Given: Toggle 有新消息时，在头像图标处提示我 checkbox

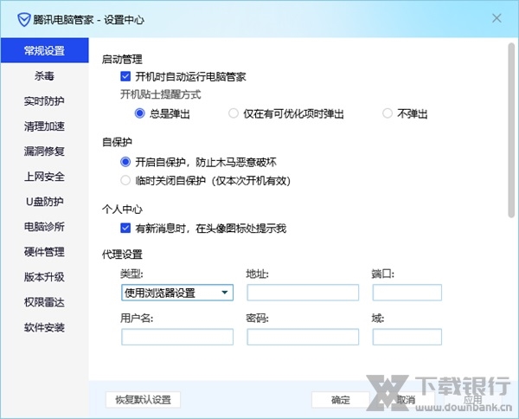Looking at the screenshot, I should [125, 228].
